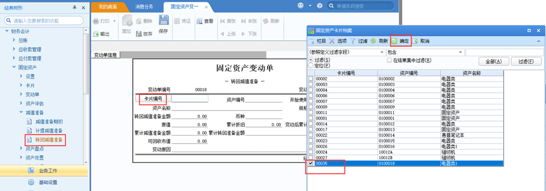Image resolution: width=546 pixels, height=191 pixels.
Task: Expand the 应收款管理 tree node
Action: [x=14, y=49]
